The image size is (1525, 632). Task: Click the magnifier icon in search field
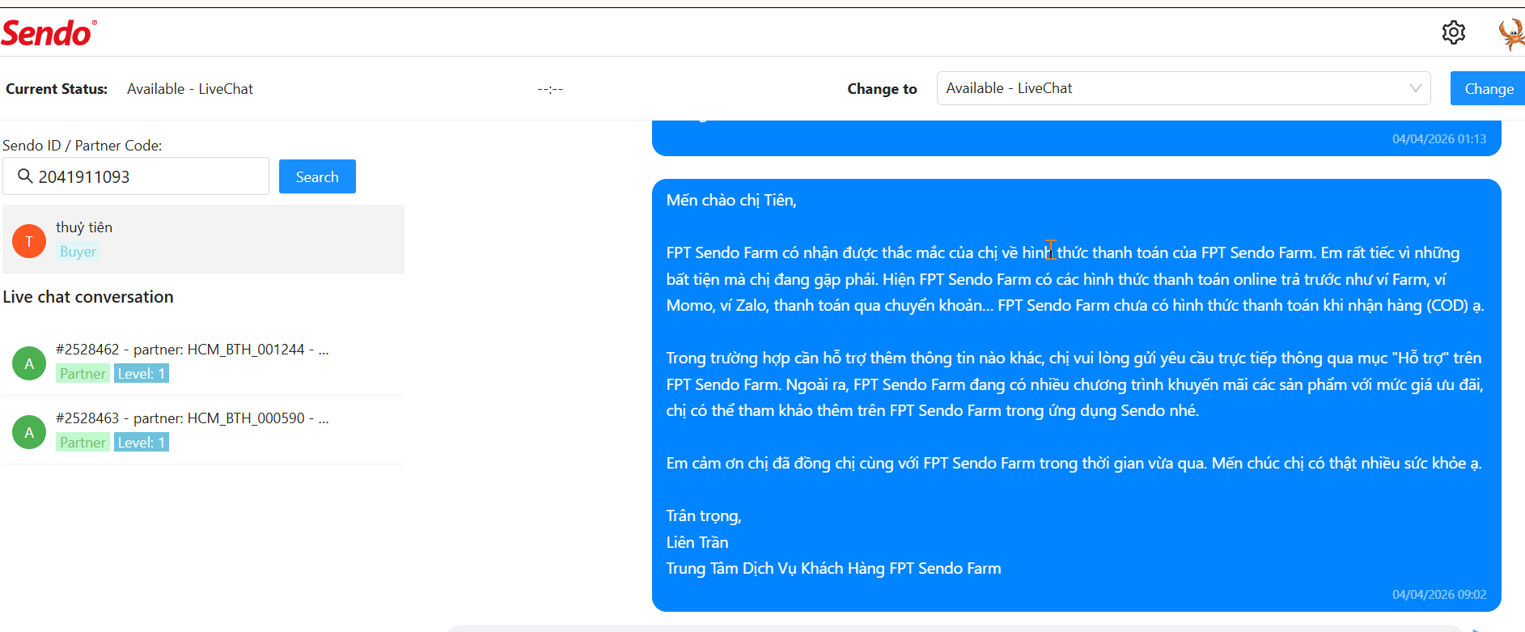(25, 176)
